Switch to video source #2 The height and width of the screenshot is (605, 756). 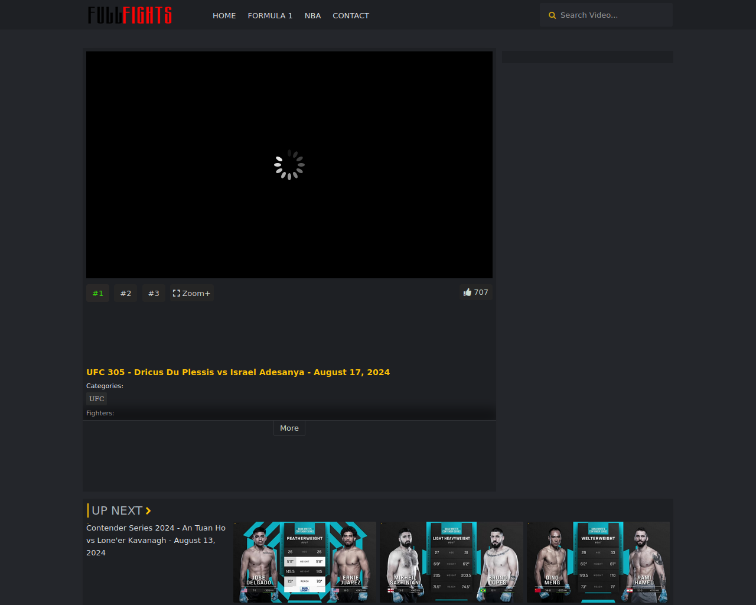click(x=126, y=293)
